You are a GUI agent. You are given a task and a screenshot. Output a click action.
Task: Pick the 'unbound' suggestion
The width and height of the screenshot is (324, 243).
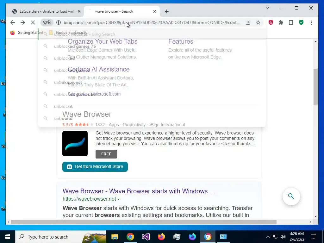(152, 118)
